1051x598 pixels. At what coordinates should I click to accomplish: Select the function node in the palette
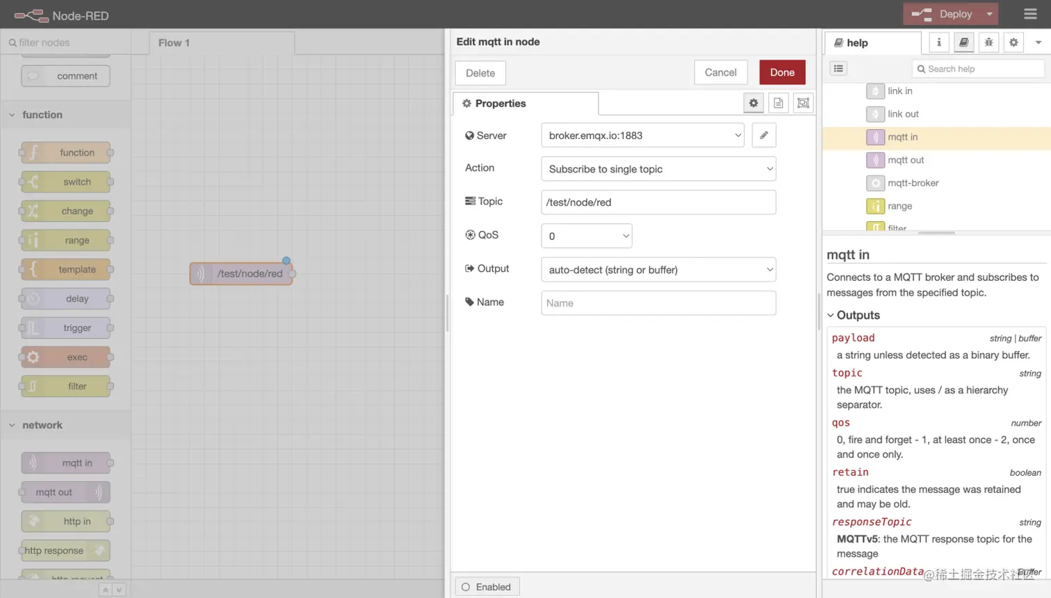point(65,152)
